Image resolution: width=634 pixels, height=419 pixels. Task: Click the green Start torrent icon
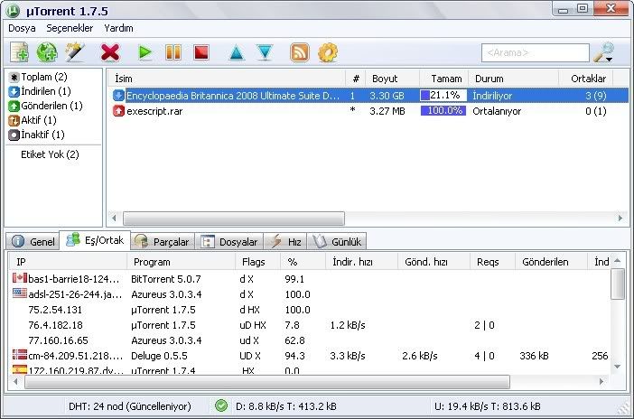coord(145,52)
